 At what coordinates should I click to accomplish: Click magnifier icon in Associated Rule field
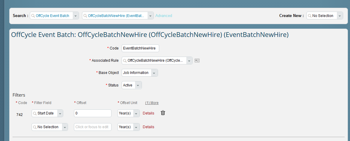click(125, 61)
